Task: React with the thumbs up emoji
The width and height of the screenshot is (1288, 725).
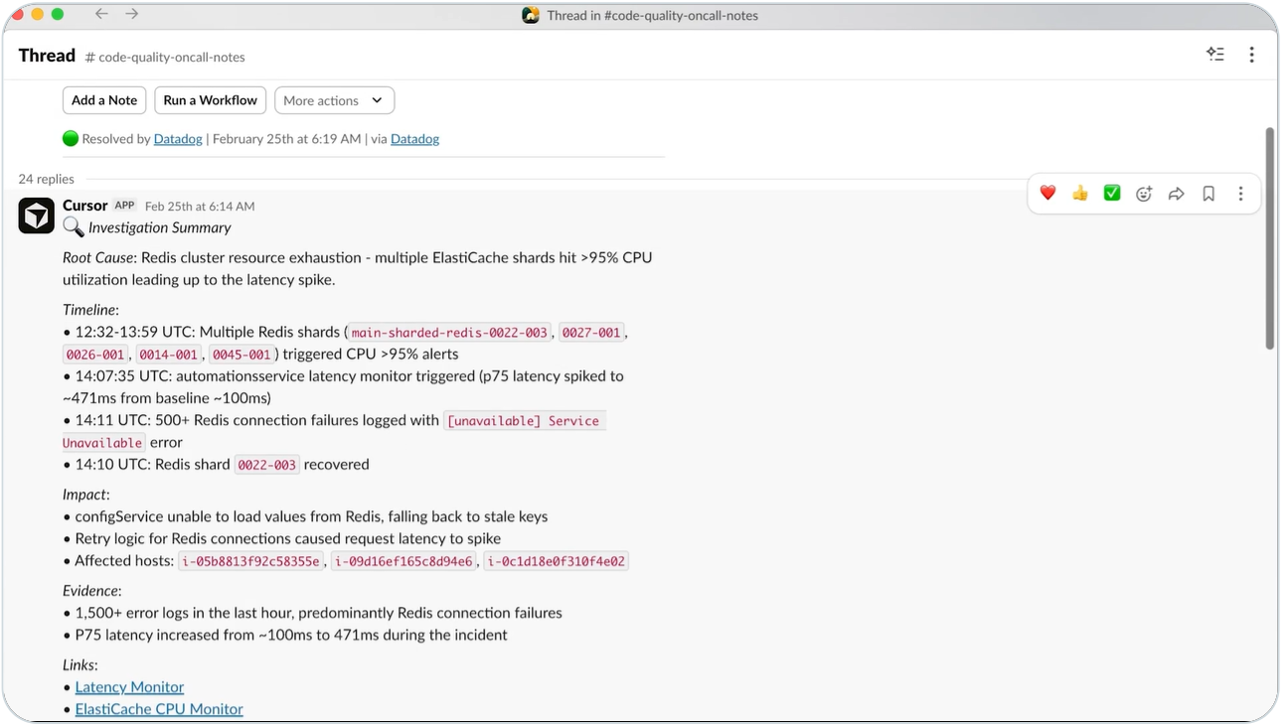Action: click(1079, 194)
